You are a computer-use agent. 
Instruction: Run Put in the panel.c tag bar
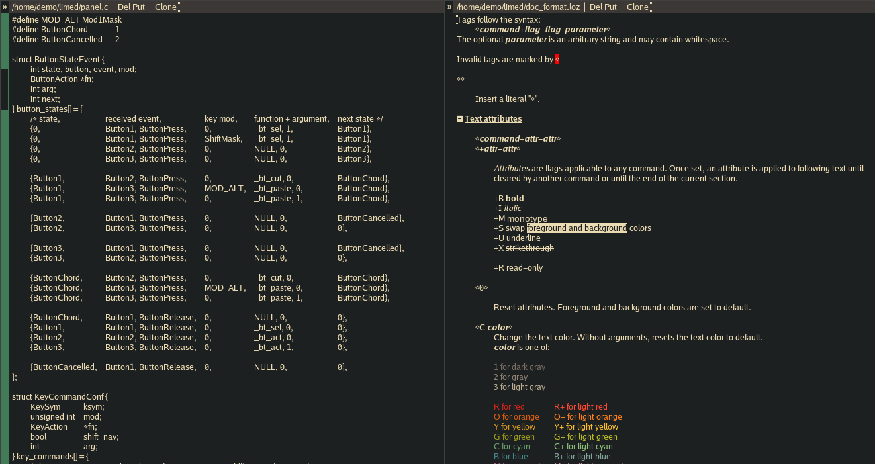click(139, 7)
